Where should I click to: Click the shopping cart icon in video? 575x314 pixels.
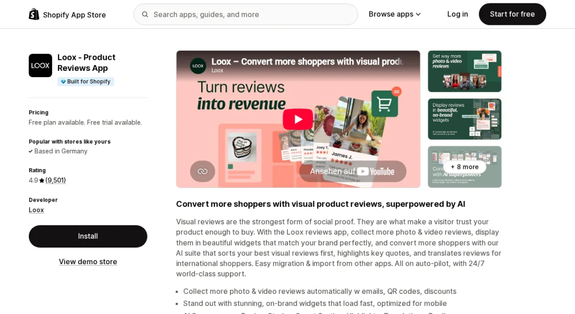(385, 103)
